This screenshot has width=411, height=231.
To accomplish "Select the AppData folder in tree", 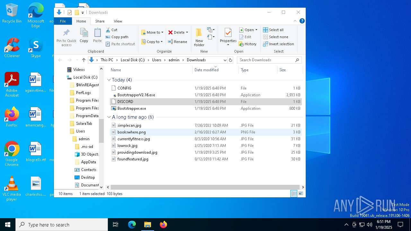I will tap(85, 162).
